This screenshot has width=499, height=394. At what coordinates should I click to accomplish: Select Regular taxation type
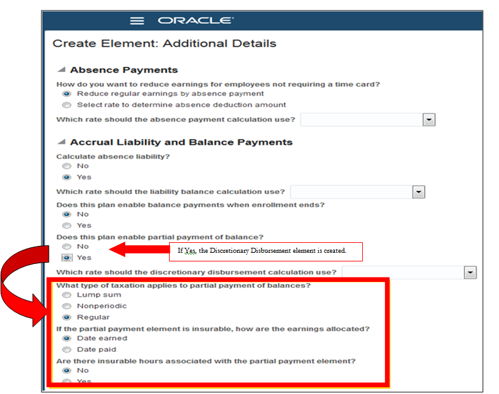tap(67, 317)
